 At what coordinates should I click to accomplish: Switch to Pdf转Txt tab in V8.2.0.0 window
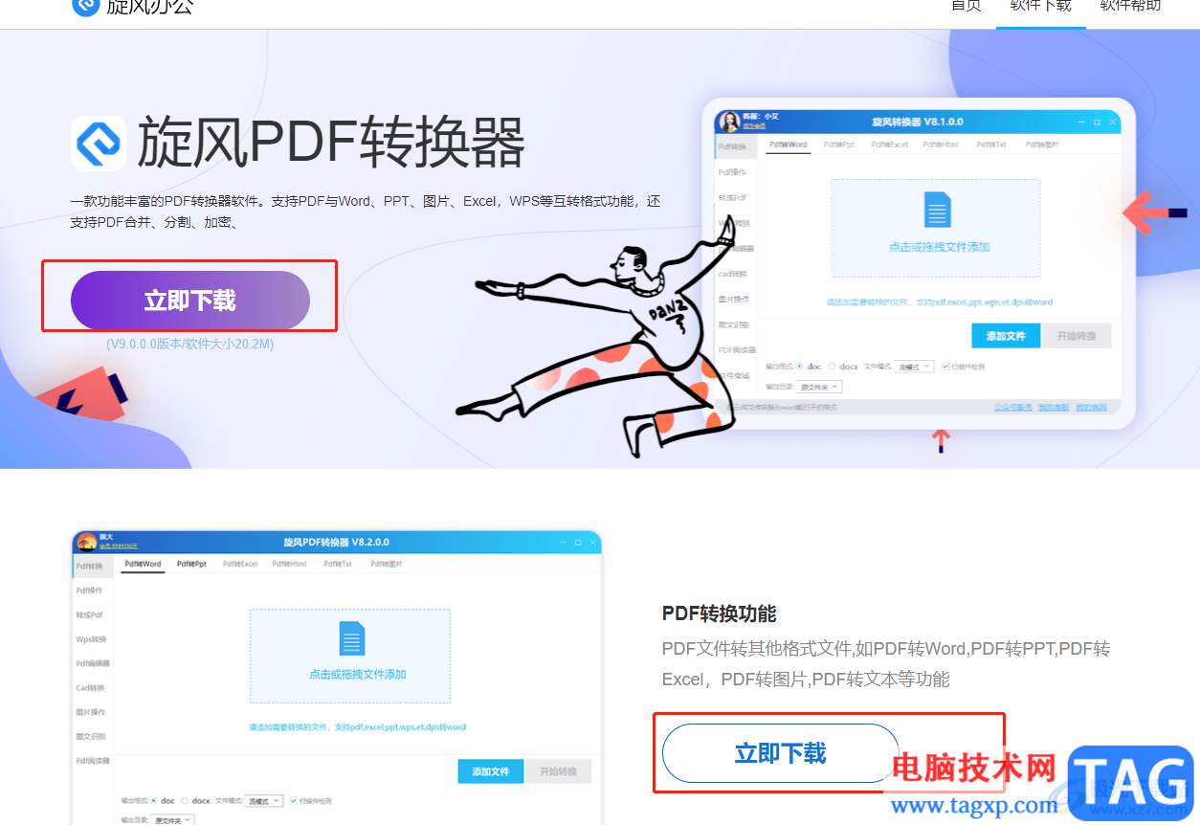click(338, 565)
